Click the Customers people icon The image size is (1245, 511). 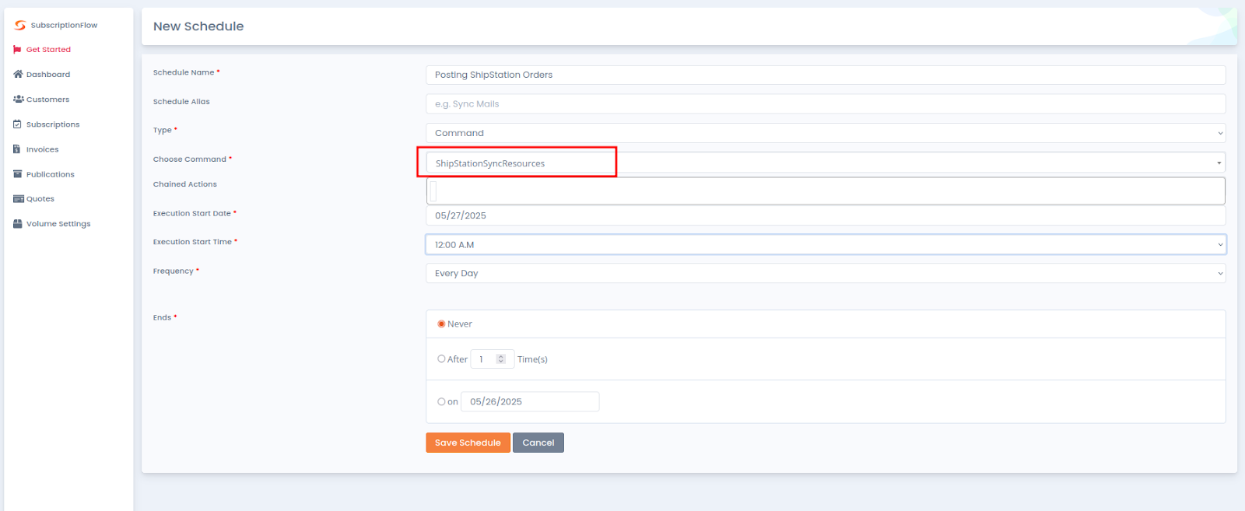click(x=19, y=99)
